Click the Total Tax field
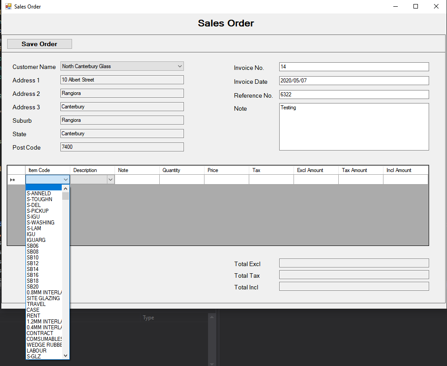The height and width of the screenshot is (366, 447). [x=354, y=275]
